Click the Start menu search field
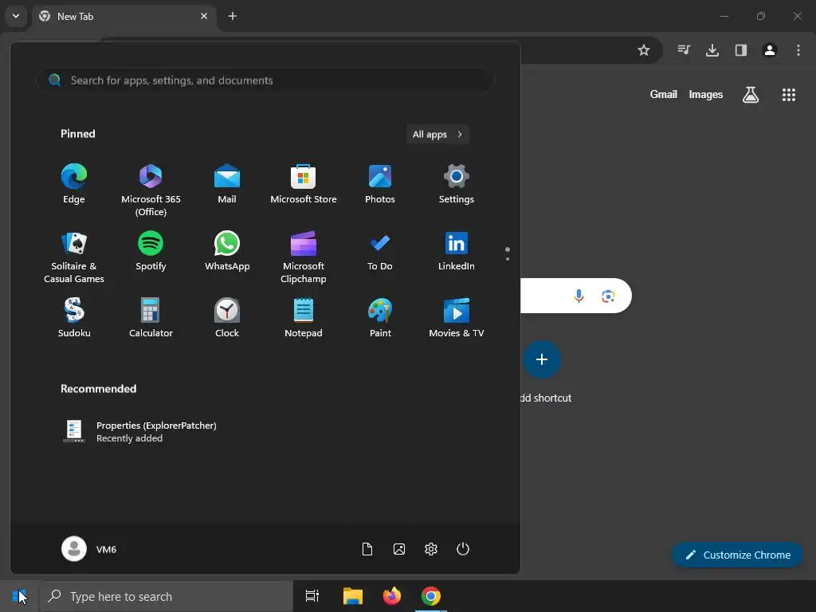The height and width of the screenshot is (612, 816). pyautogui.click(x=265, y=80)
